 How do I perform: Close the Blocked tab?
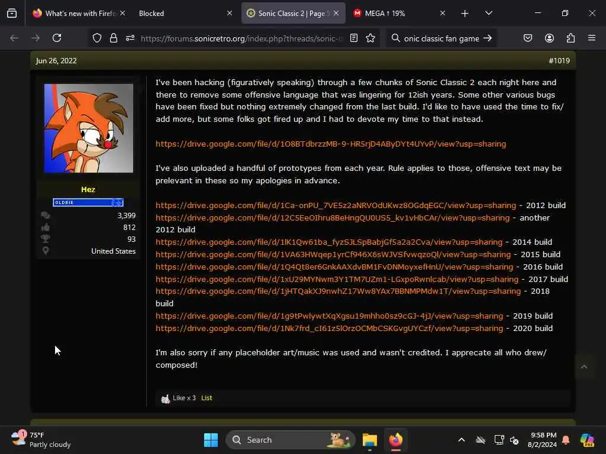click(230, 13)
